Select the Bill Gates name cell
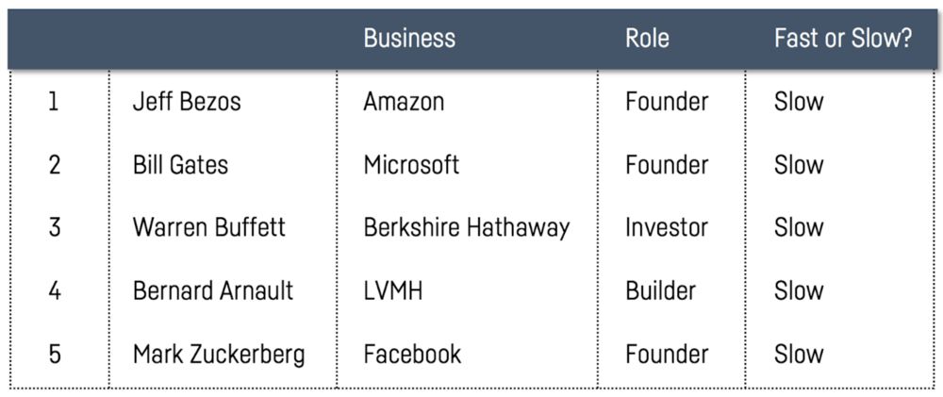The image size is (943, 397). click(x=180, y=165)
